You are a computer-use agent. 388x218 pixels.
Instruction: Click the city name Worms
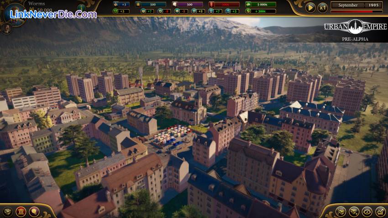click(37, 4)
